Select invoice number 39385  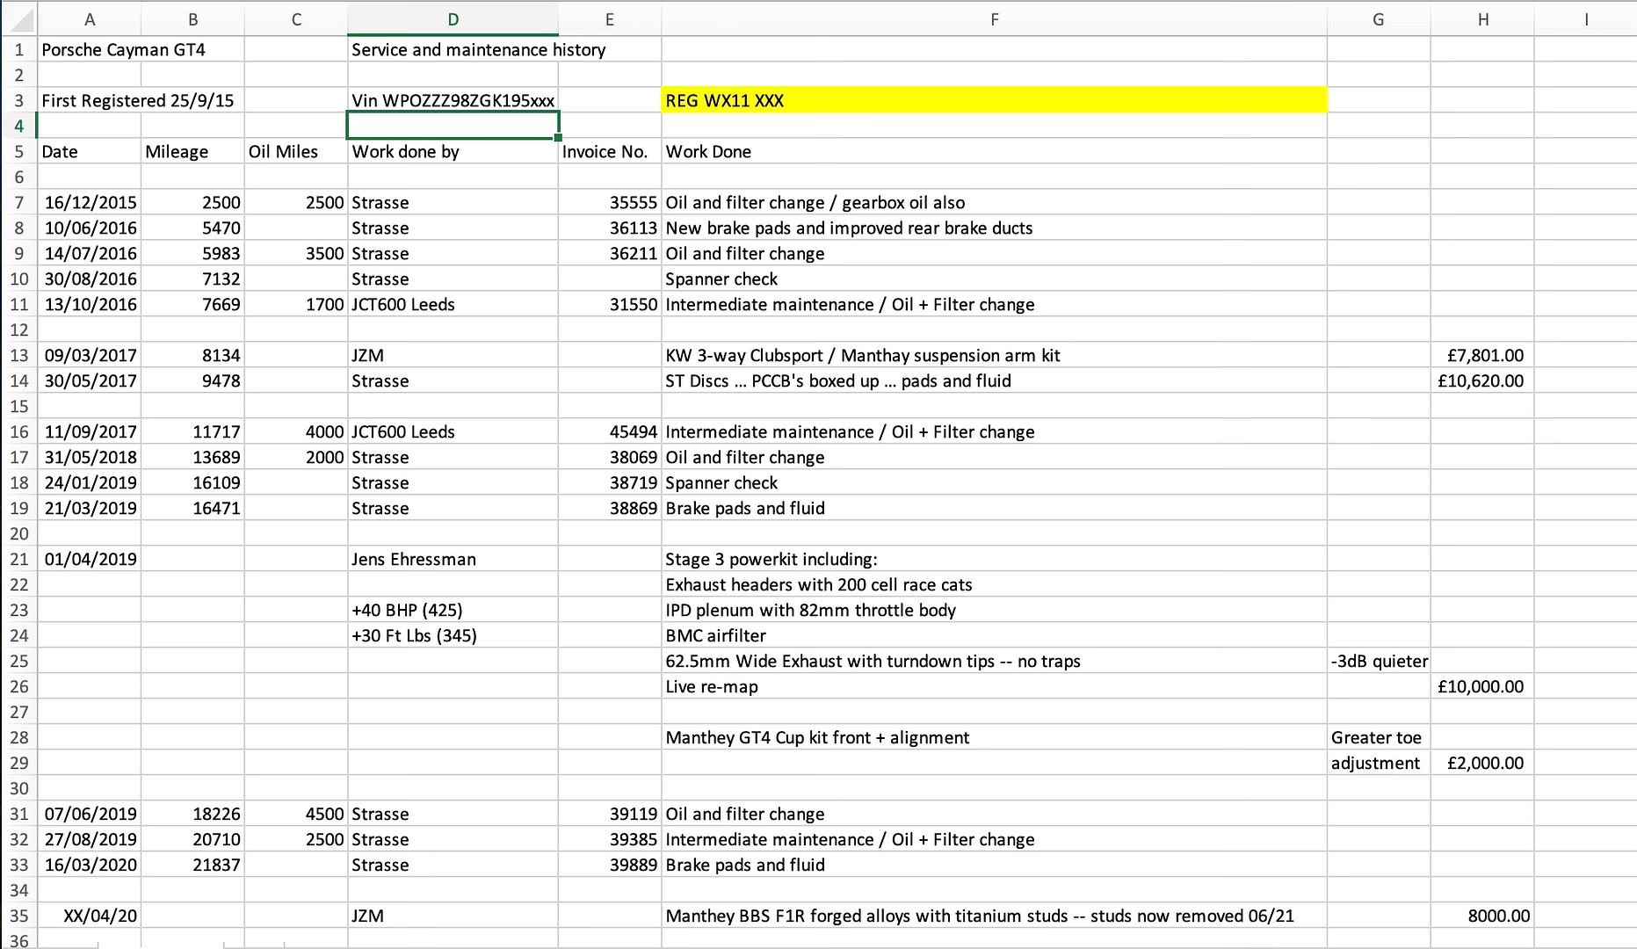coord(610,839)
